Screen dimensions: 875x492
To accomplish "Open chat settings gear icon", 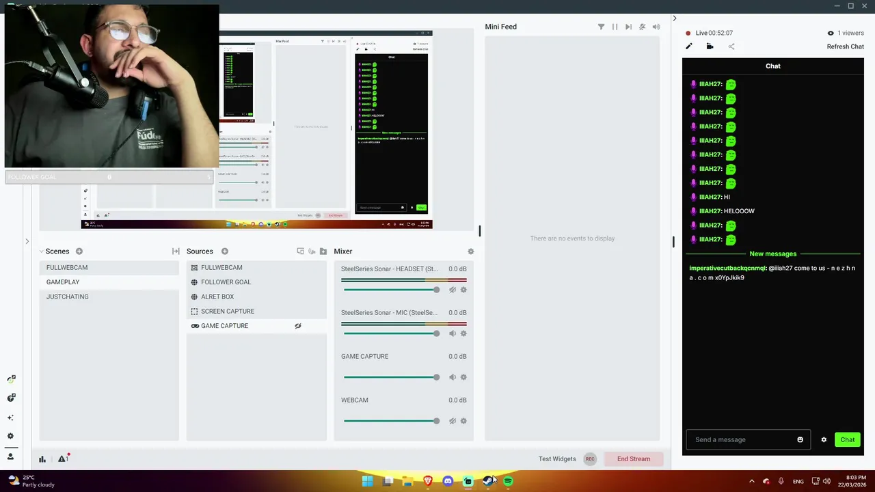I will click(x=824, y=439).
